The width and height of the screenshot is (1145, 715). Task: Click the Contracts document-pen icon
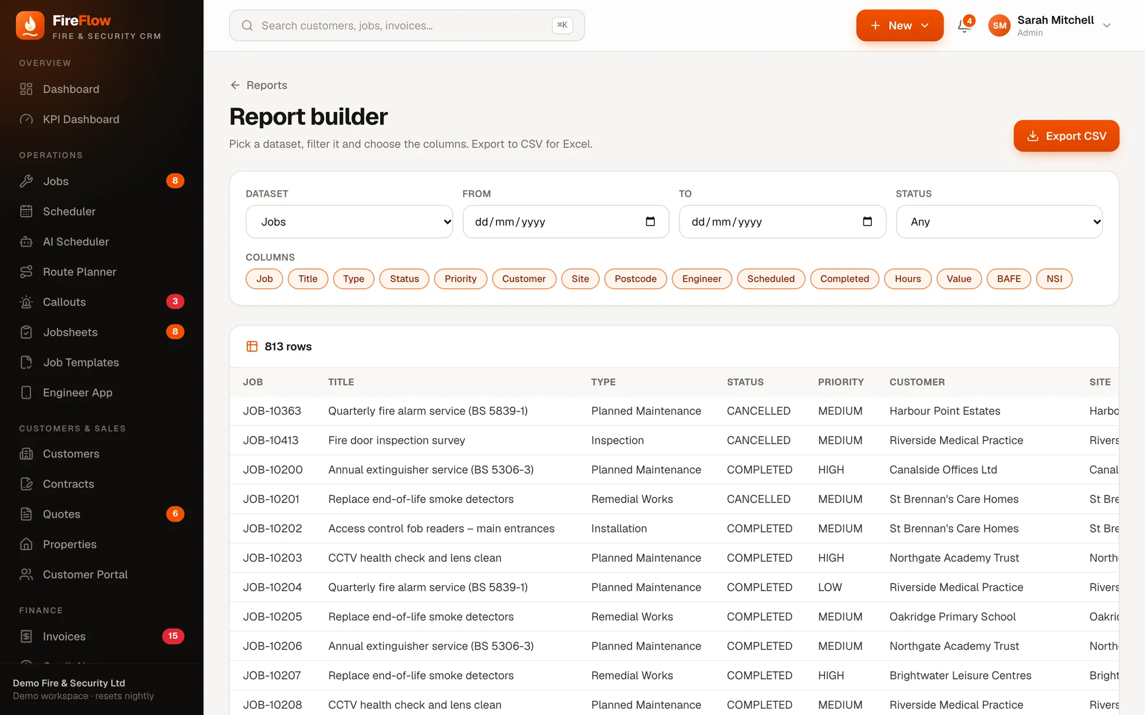[26, 484]
